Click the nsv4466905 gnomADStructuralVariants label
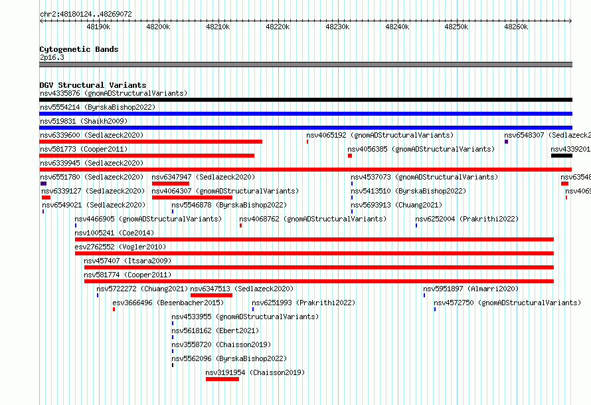The image size is (591, 405). coord(148,219)
